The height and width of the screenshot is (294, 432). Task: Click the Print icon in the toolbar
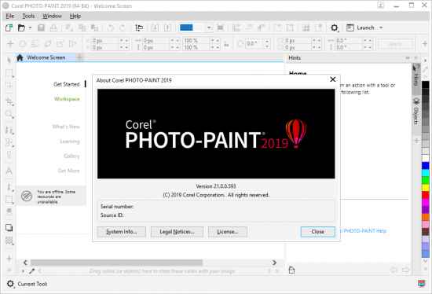click(53, 28)
